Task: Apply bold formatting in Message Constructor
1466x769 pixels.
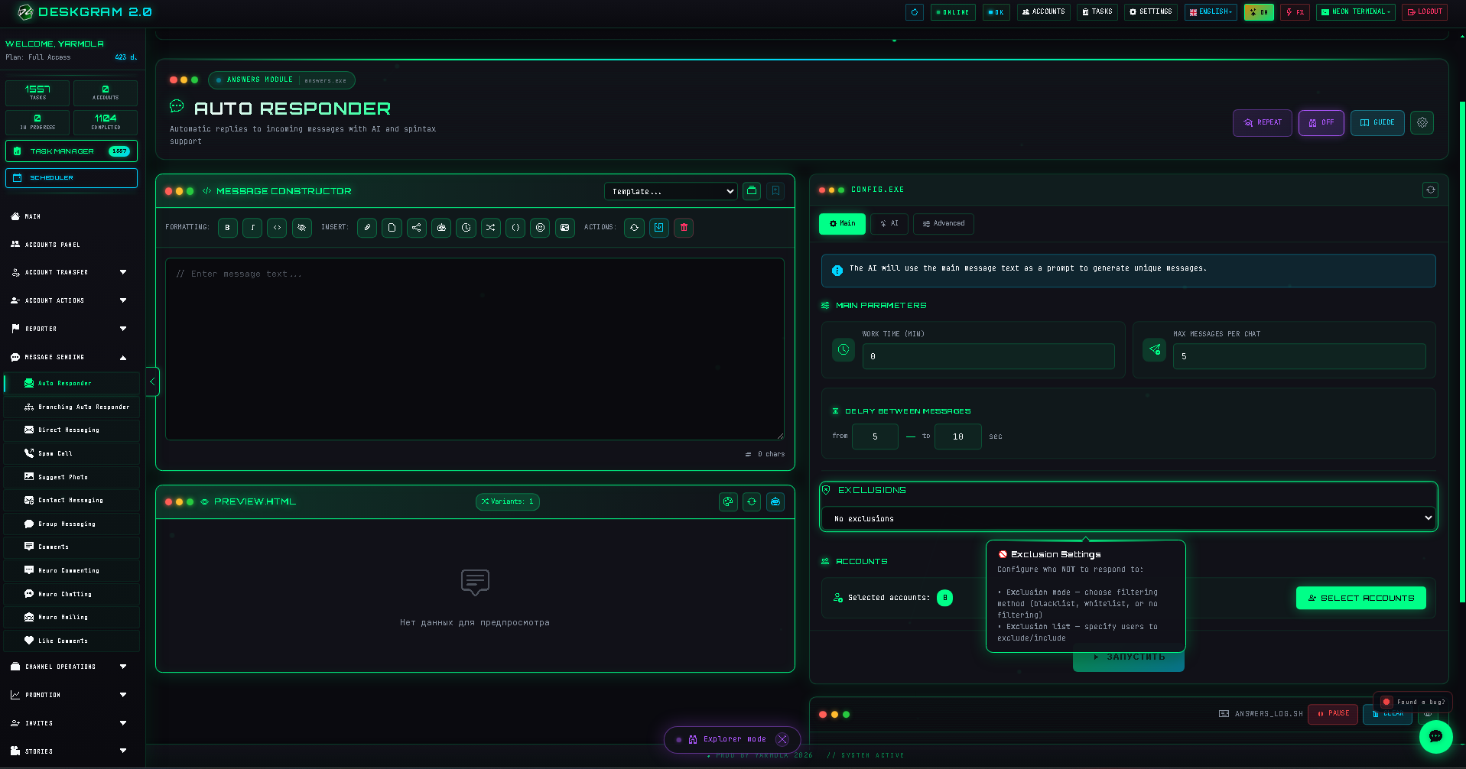Action: click(227, 227)
